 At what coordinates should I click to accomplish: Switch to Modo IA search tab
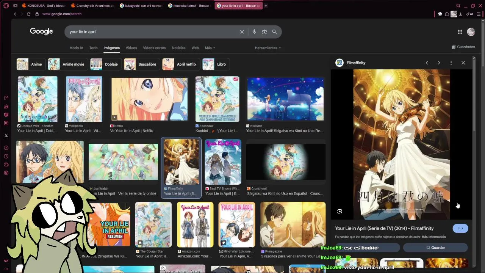pos(76,48)
